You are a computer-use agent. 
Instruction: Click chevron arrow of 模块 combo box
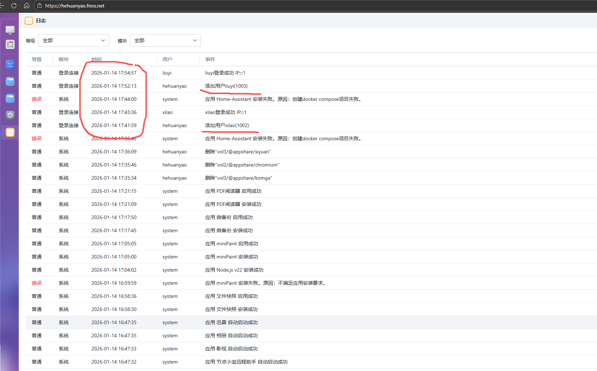194,40
